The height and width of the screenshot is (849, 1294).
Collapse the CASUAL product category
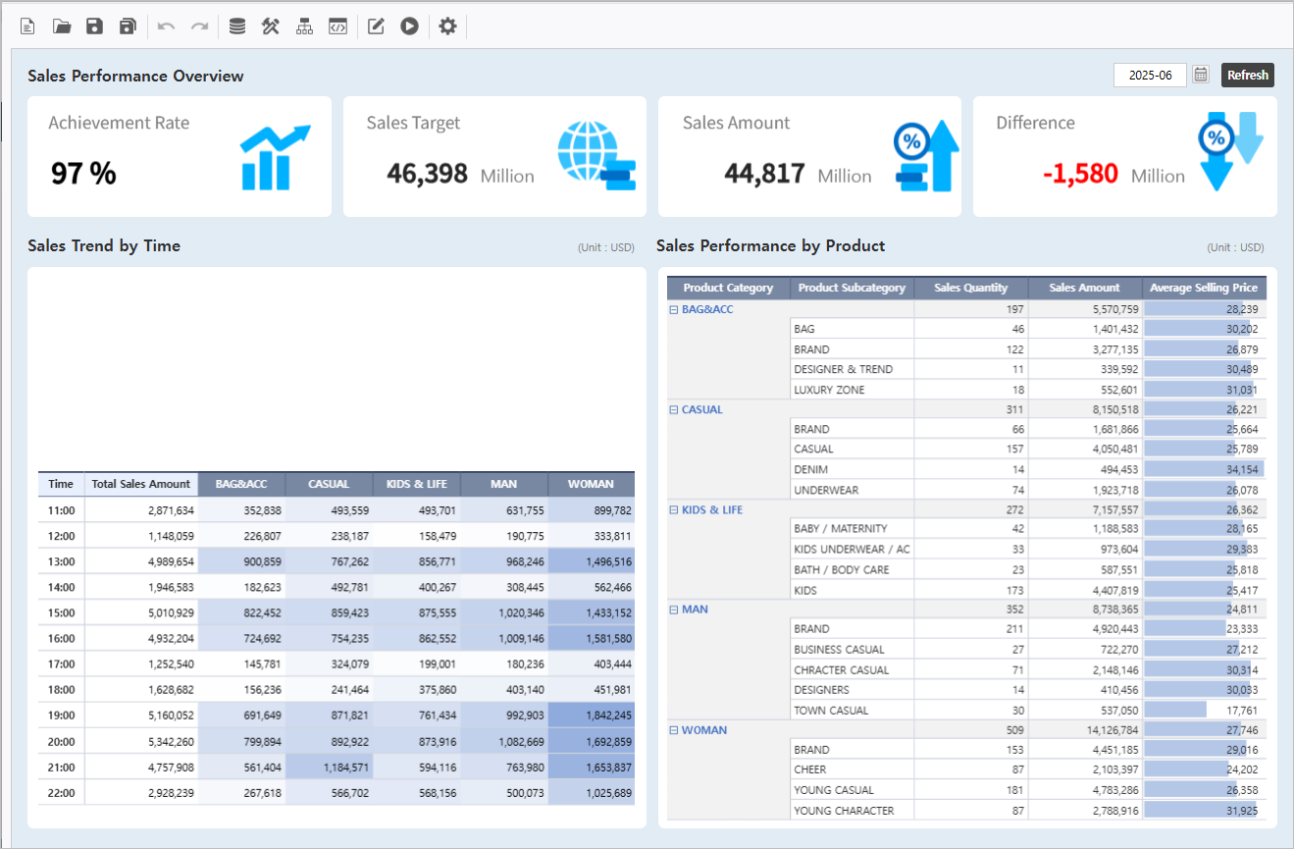[674, 410]
